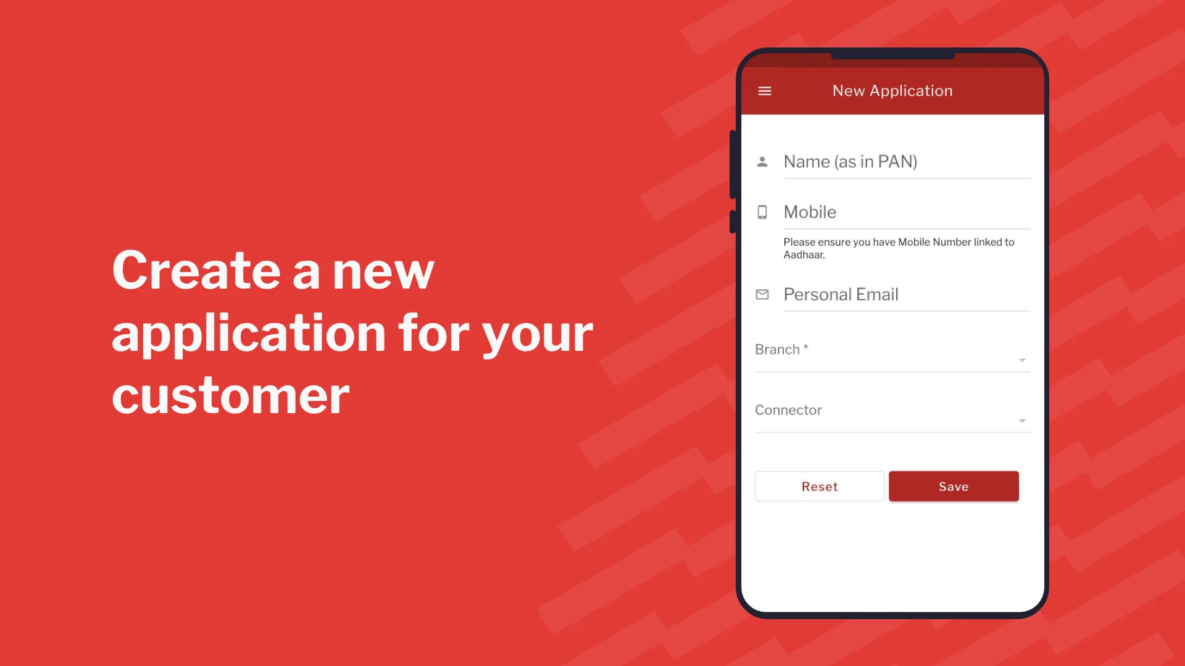Click the Save button

click(954, 487)
